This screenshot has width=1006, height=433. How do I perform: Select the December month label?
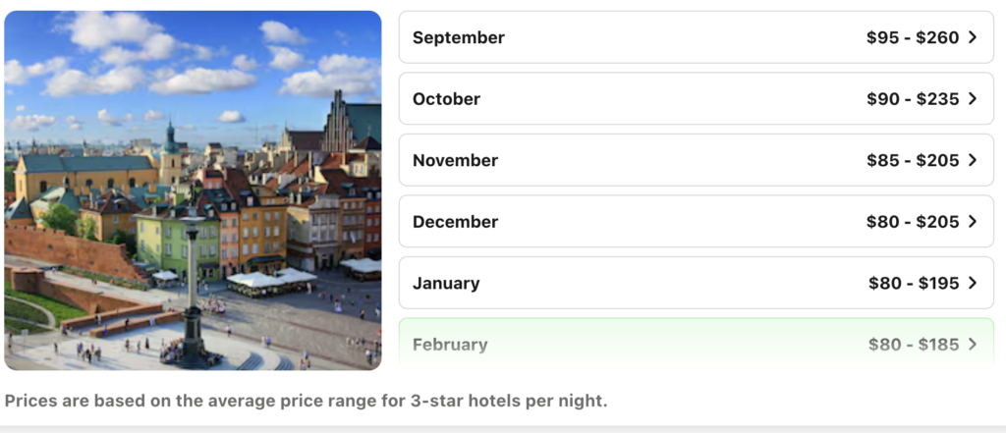pyautogui.click(x=455, y=222)
